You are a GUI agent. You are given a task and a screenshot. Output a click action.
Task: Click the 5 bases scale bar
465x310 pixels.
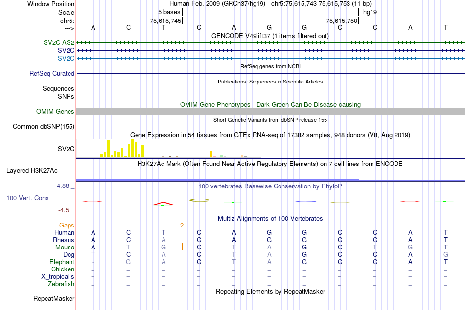point(270,12)
